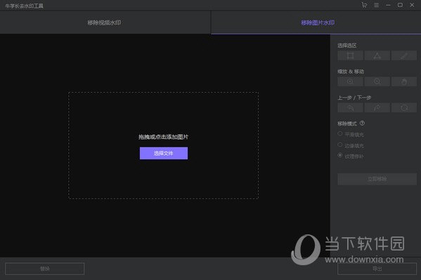Click the 拖拽或点击添加图片 text

[163, 137]
